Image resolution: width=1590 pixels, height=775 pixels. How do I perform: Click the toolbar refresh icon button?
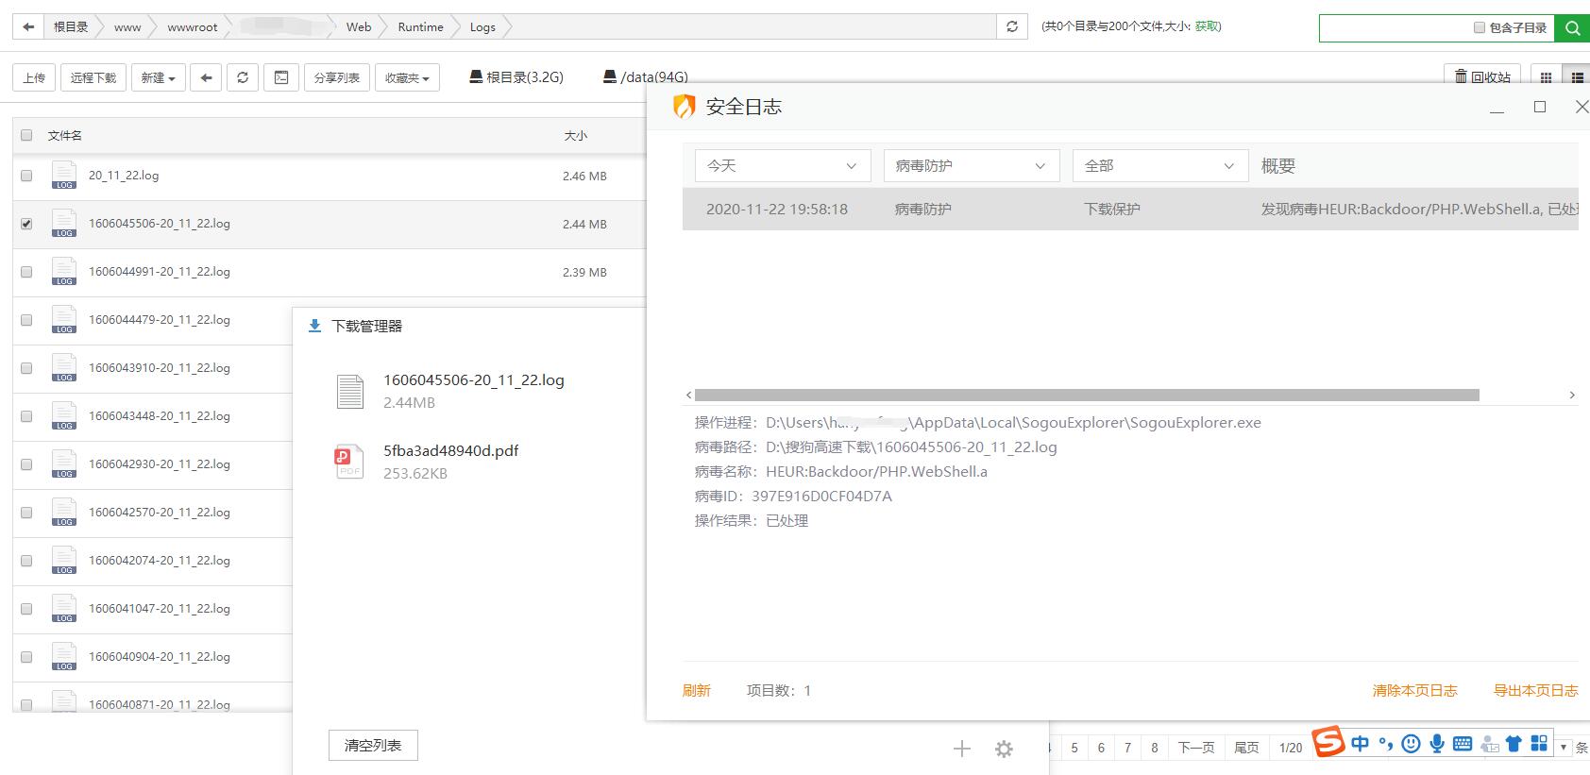coord(243,77)
